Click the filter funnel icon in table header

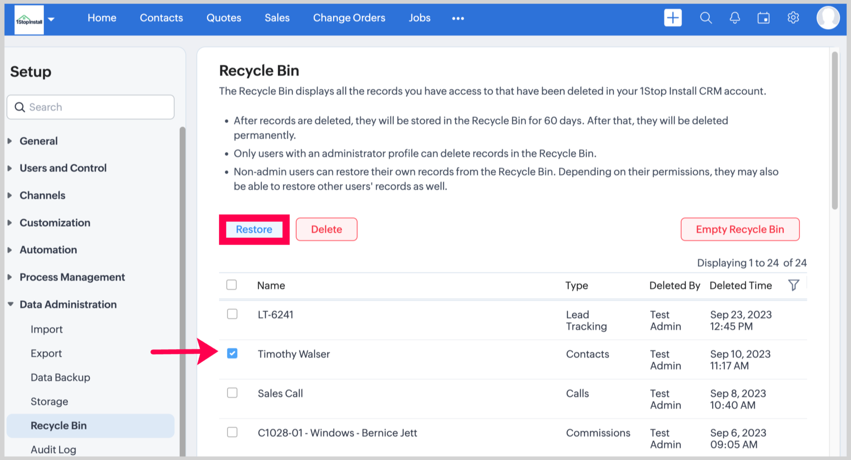click(x=793, y=285)
